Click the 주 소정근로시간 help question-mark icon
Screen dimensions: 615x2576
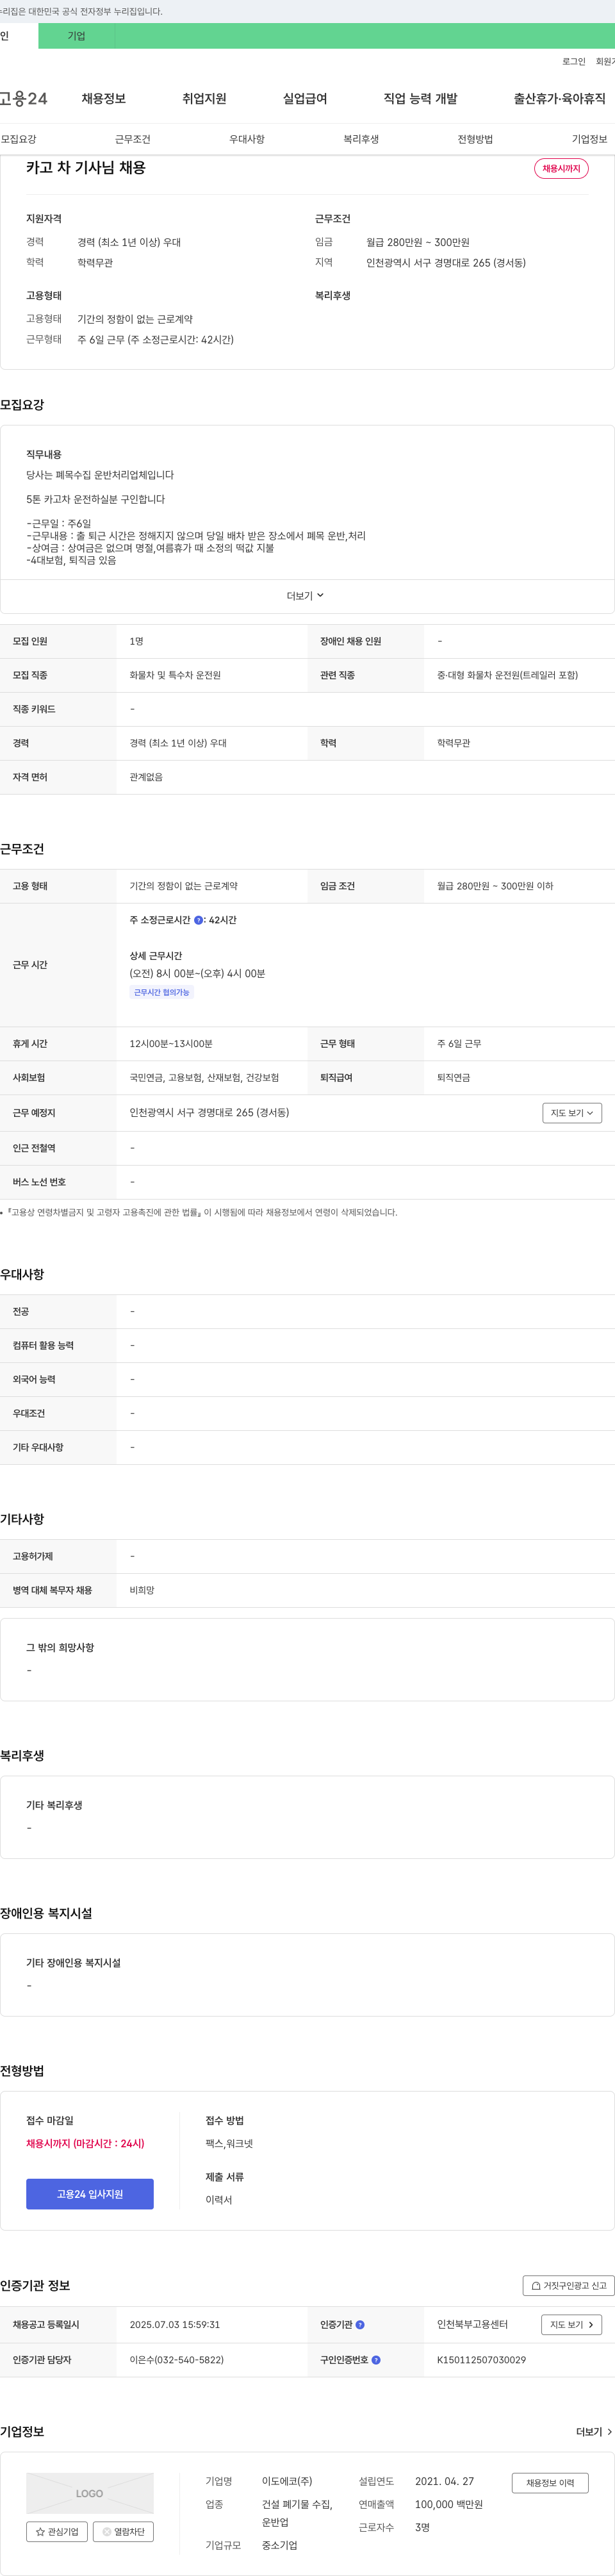point(198,920)
